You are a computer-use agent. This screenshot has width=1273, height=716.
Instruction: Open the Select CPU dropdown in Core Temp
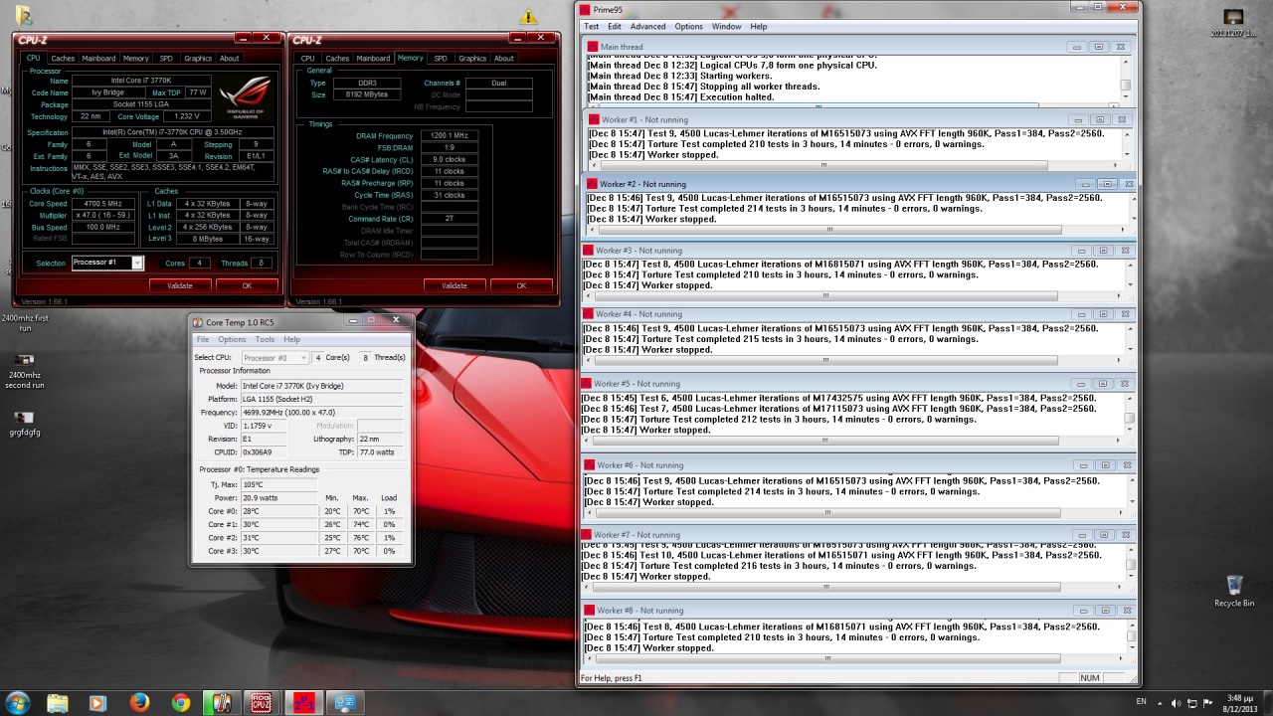[x=275, y=357]
